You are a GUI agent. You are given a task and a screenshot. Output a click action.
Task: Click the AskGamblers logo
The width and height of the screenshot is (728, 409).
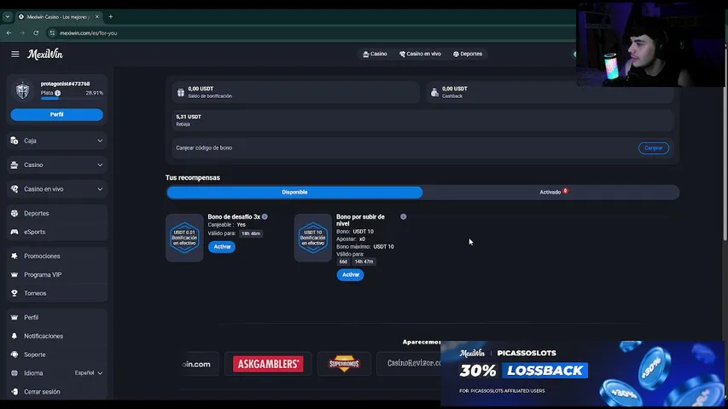268,364
